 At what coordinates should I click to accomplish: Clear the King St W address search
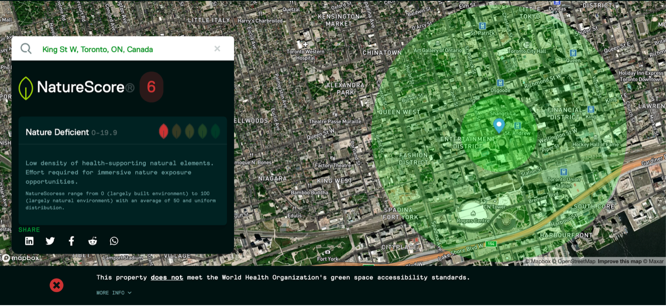(217, 48)
